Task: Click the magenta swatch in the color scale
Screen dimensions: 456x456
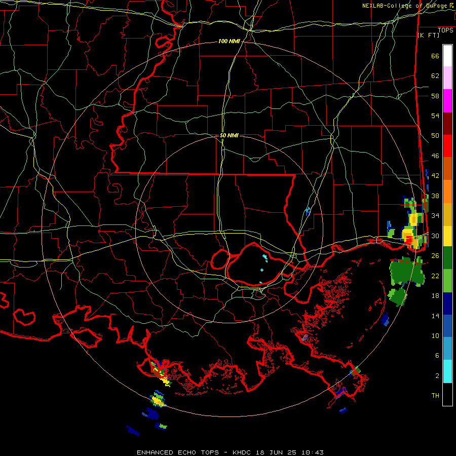Action: point(447,101)
